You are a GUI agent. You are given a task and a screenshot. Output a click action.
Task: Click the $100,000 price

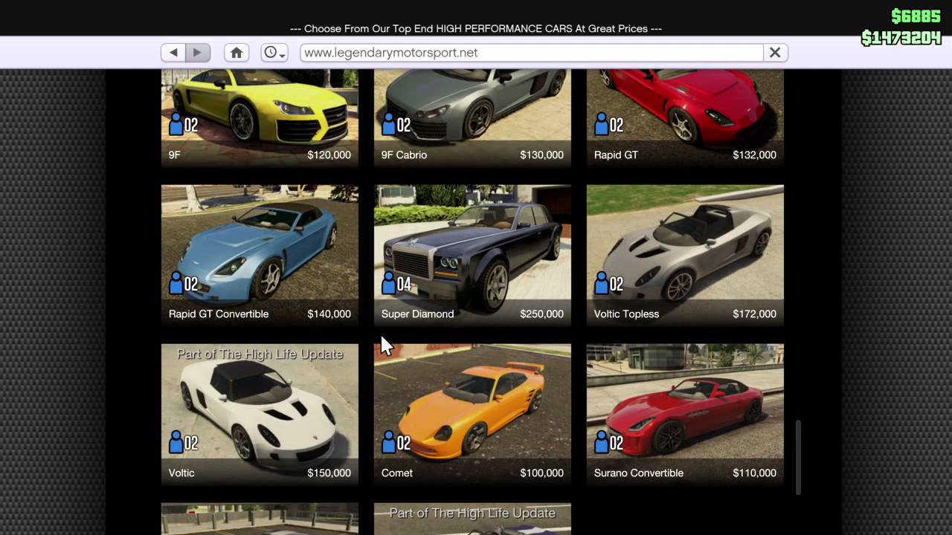click(541, 473)
